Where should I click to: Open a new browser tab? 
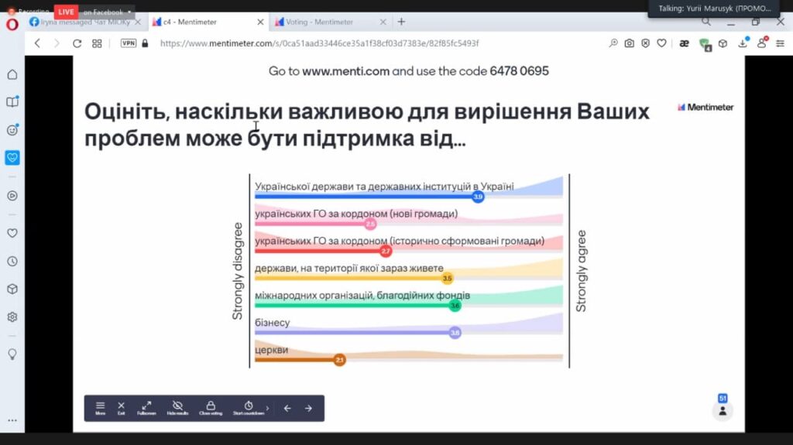pos(401,22)
